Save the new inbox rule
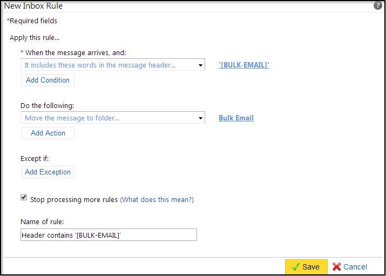Viewport: 386px width, 276px height. tap(306, 267)
